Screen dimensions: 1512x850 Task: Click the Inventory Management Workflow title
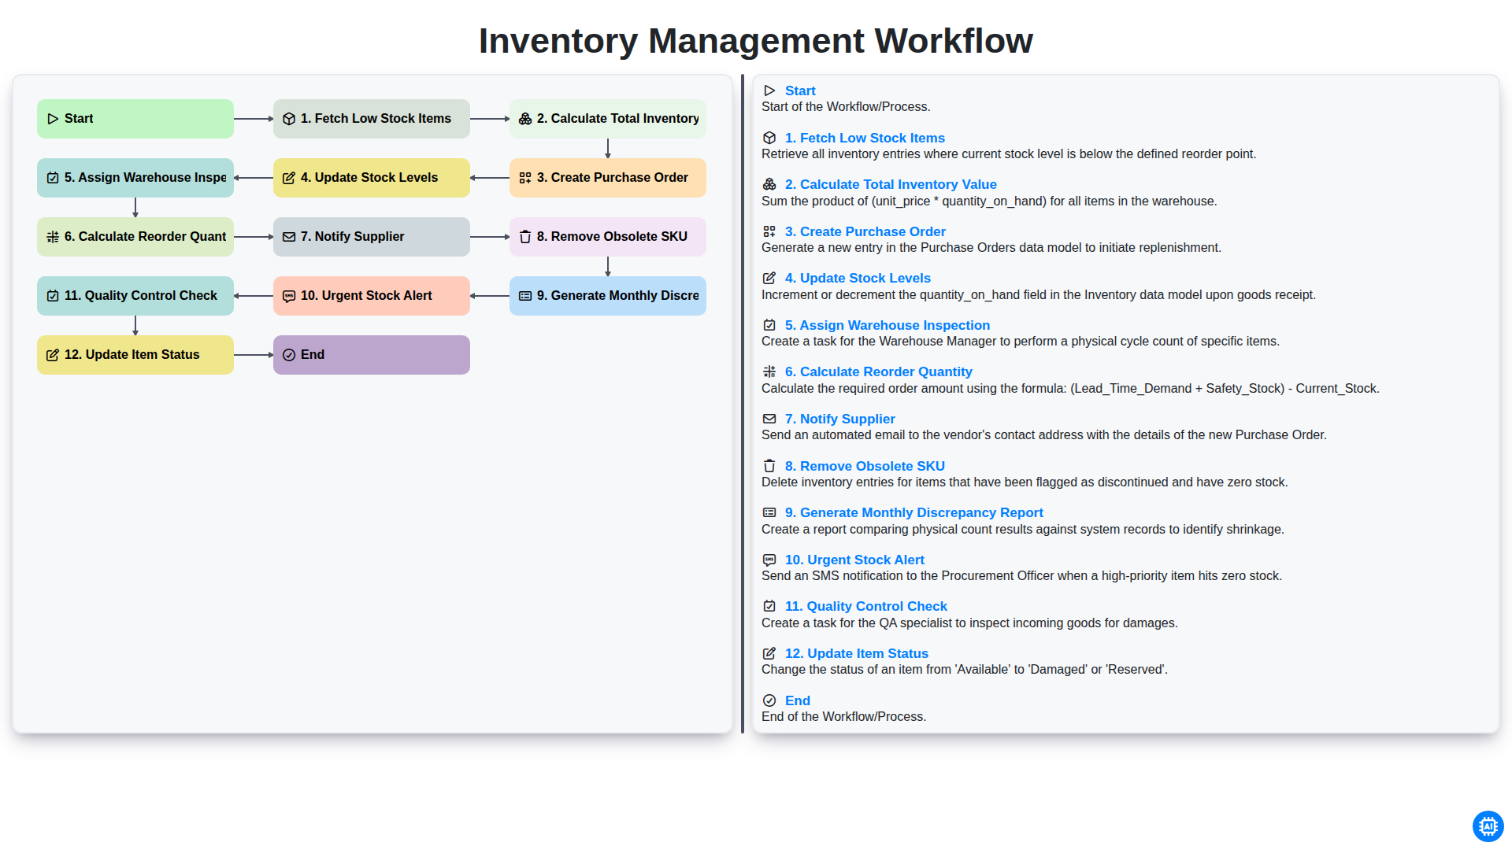click(756, 41)
